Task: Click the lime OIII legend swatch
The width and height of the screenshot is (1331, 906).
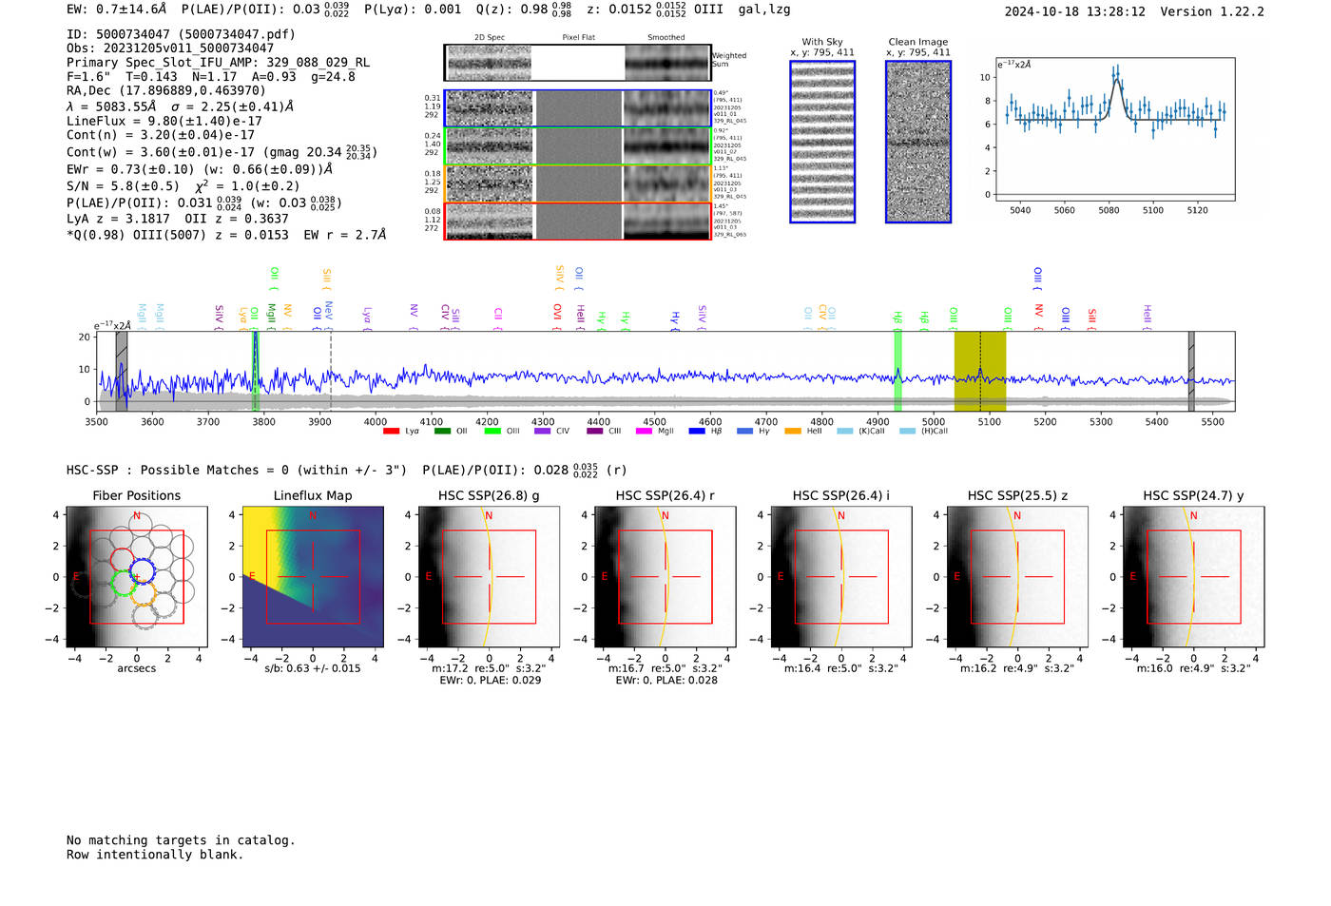Action: (492, 432)
